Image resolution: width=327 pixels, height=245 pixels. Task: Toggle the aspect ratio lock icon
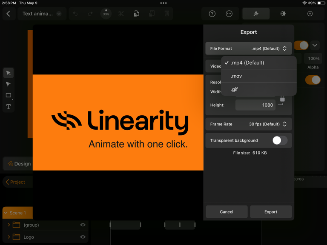click(x=282, y=99)
